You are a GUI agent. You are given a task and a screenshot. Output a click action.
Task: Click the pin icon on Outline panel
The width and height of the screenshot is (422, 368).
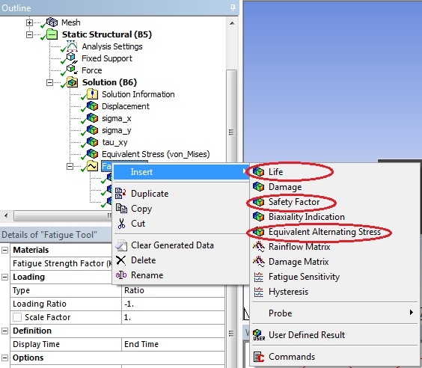tap(233, 7)
